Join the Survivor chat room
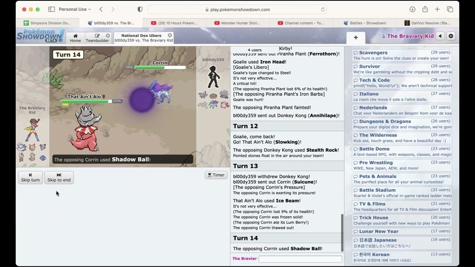This screenshot has width=475, height=267. pos(402,69)
